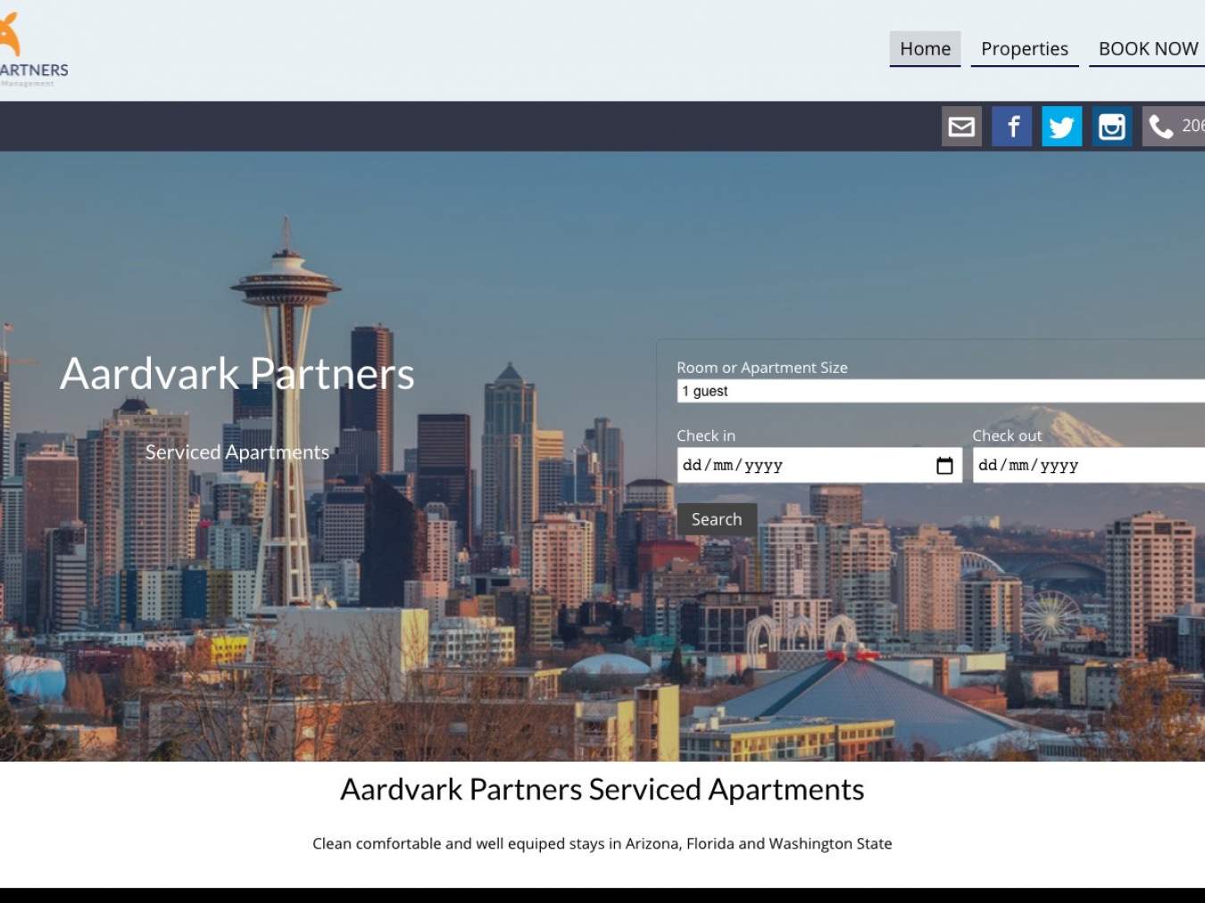Click the Aardvark Partners hero heading
1205x903 pixels.
pos(237,373)
